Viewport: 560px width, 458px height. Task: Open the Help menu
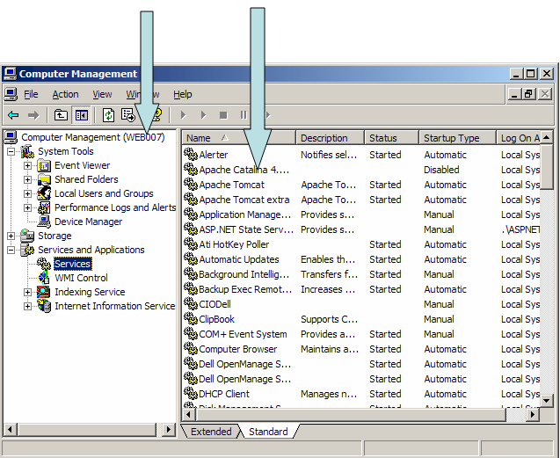(183, 94)
